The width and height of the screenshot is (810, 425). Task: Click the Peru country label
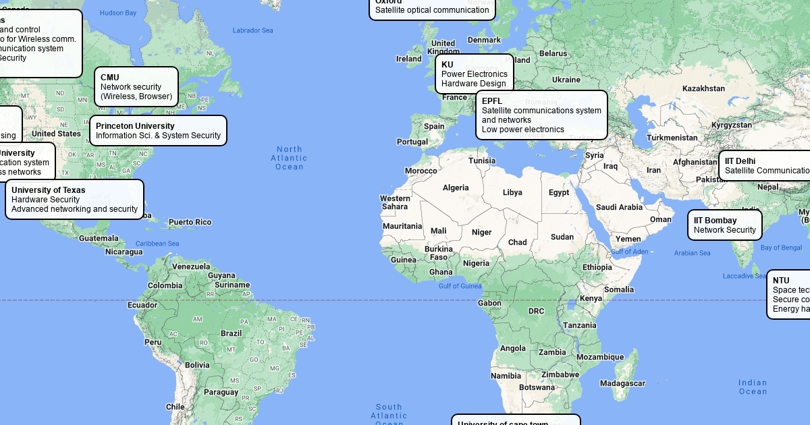point(153,341)
